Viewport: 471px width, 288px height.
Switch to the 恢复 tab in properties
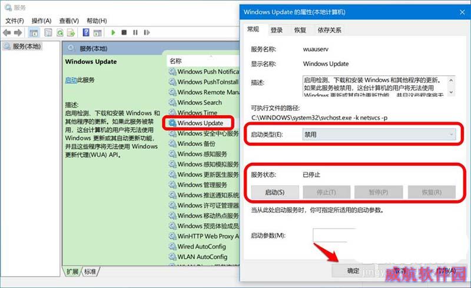pos(300,30)
